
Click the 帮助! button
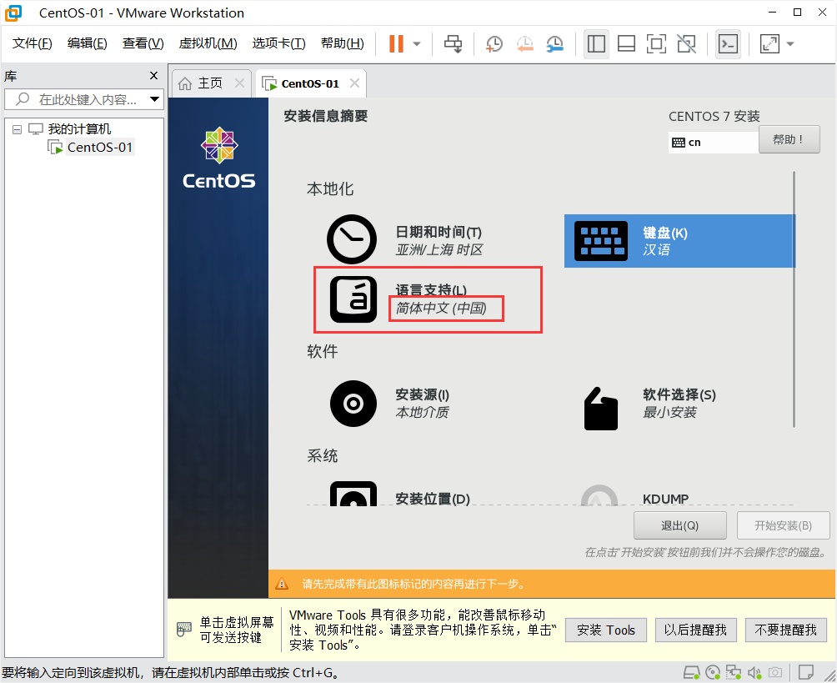point(789,139)
